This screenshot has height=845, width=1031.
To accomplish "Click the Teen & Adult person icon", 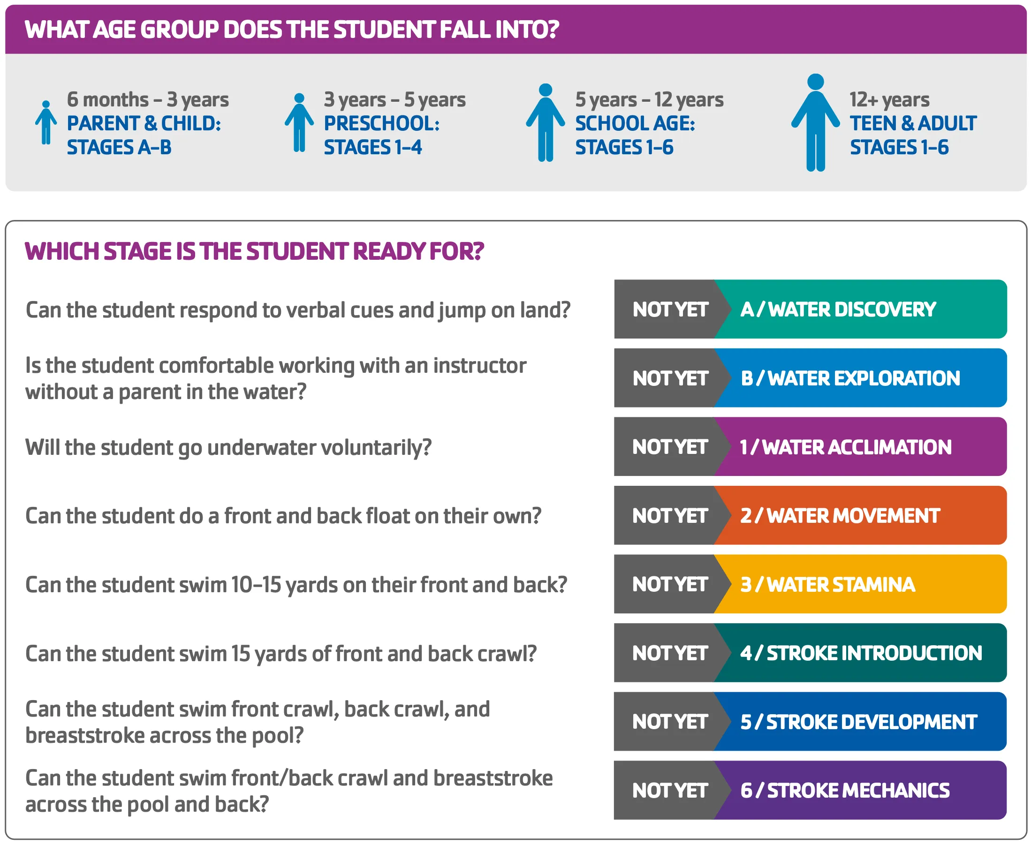I will [815, 122].
